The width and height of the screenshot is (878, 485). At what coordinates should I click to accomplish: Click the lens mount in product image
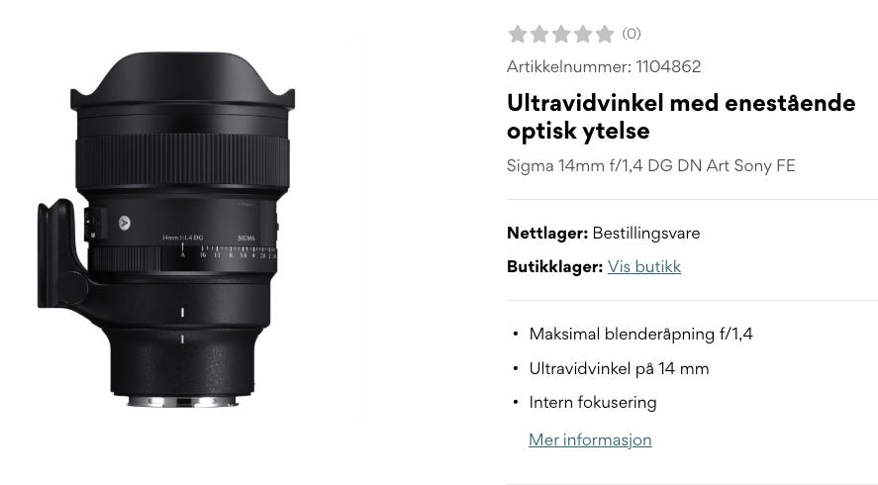click(182, 401)
